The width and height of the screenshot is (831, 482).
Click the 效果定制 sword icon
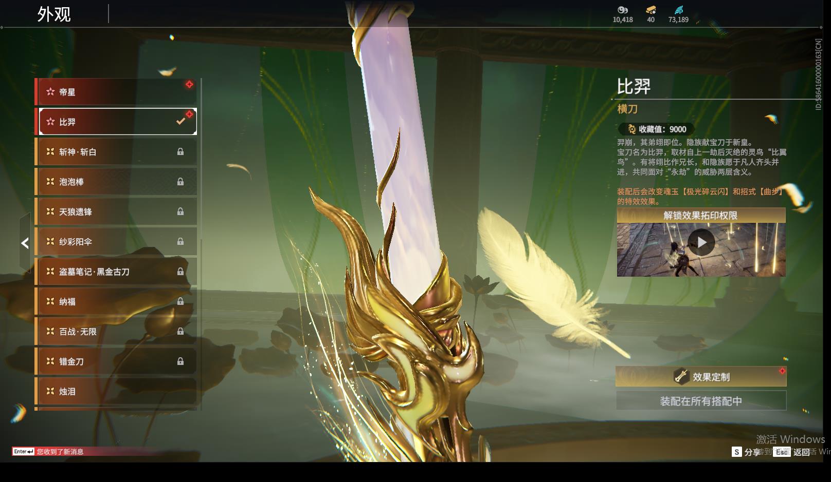pyautogui.click(x=681, y=377)
